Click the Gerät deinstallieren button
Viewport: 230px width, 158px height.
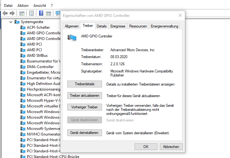point(84,133)
